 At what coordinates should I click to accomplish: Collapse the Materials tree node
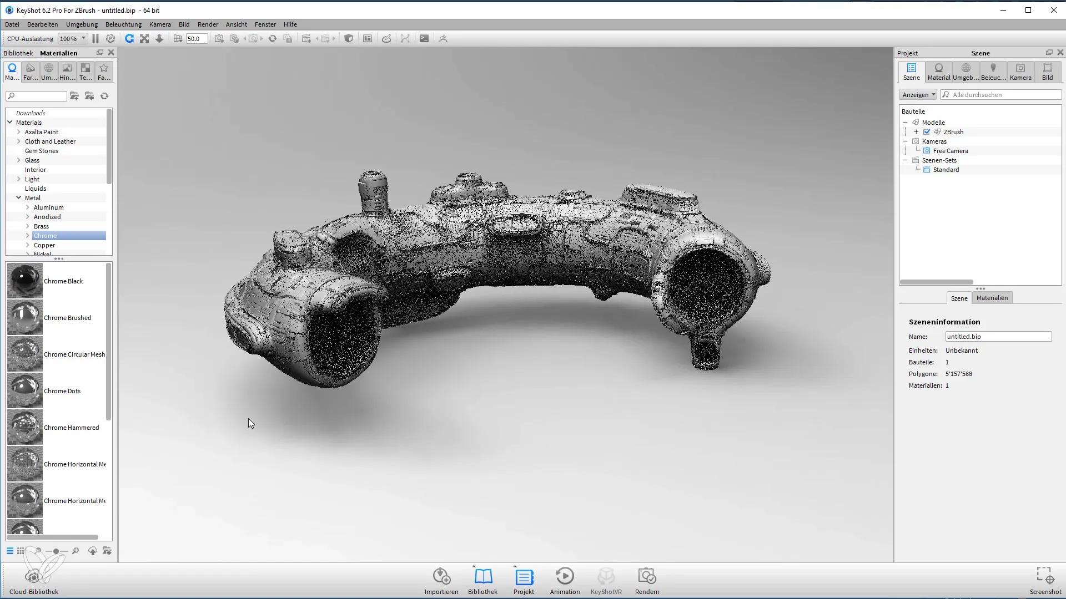(x=10, y=123)
